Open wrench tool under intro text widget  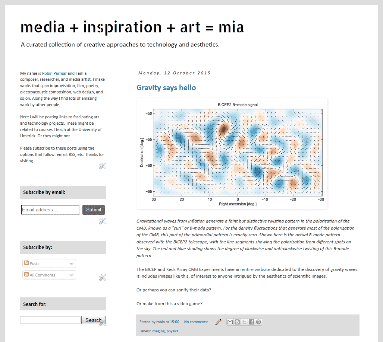coord(102,166)
